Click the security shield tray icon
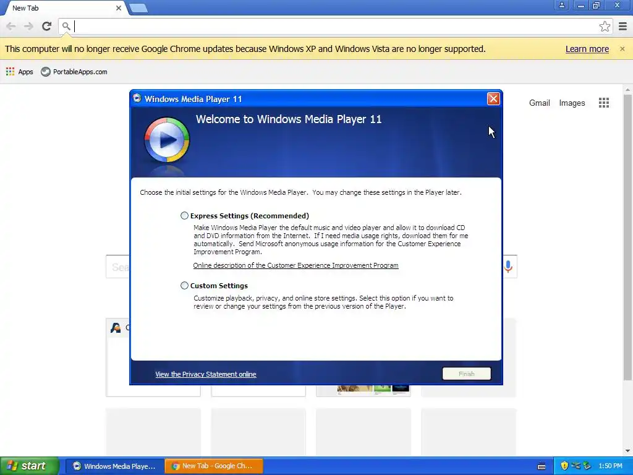This screenshot has height=475, width=633. tap(564, 466)
